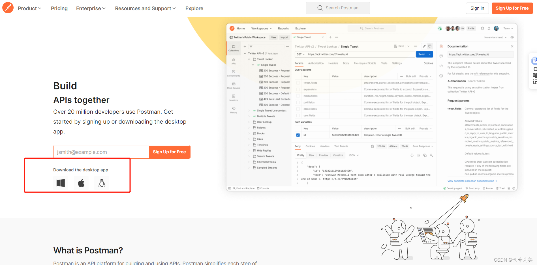Switch to the Pre-request Scripts tab

coord(365,63)
